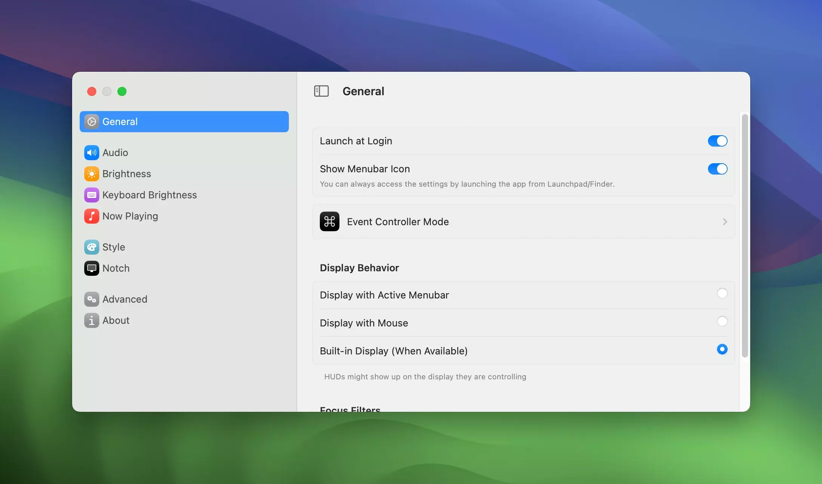
Task: Toggle the sidebar visibility icon
Action: pyautogui.click(x=321, y=91)
